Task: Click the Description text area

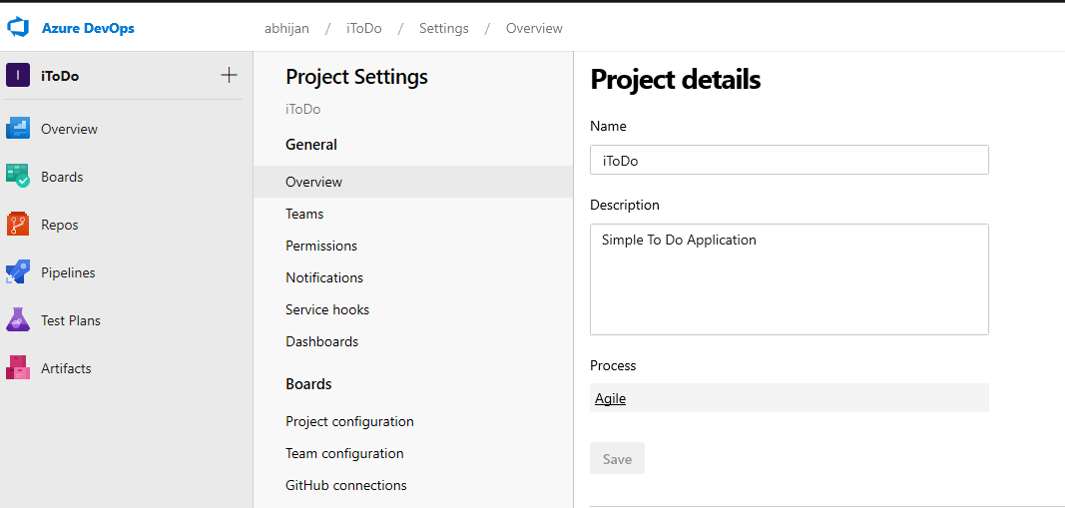Action: click(x=790, y=279)
